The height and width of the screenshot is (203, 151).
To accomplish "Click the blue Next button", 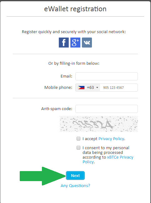I will pos(75,175).
